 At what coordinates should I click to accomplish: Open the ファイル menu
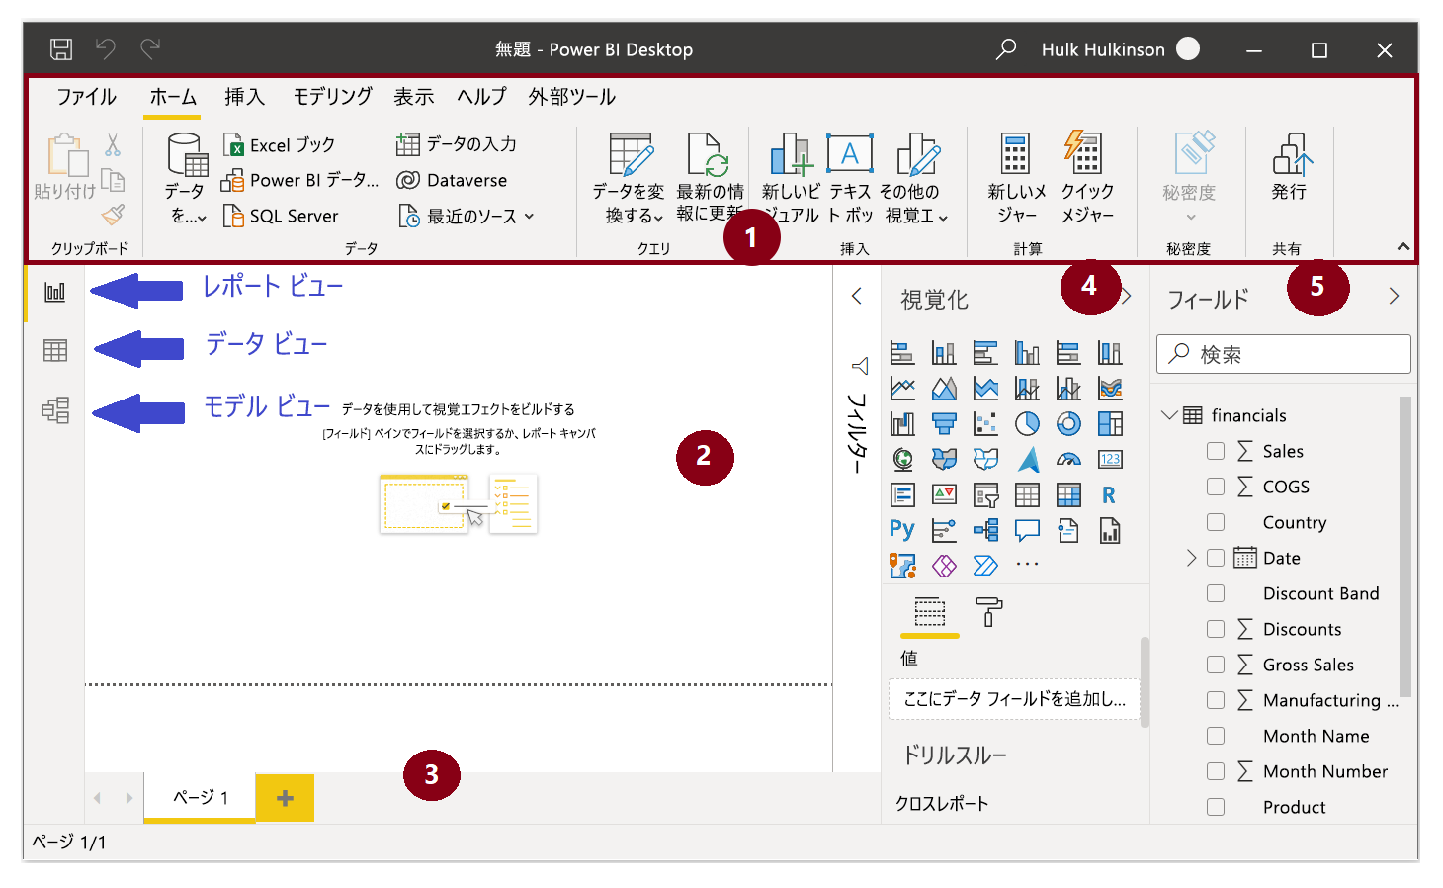coord(86,97)
